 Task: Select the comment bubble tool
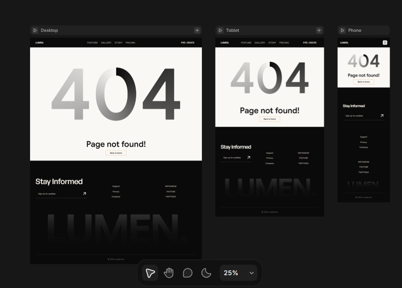[188, 273]
